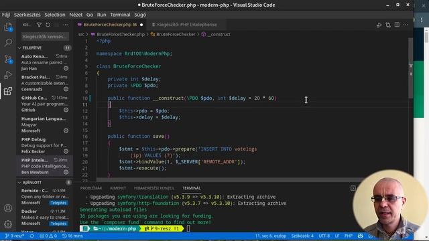Open gear menu for Auto Rename extension
Viewport: 429px width, 241px height.
tap(66, 68)
